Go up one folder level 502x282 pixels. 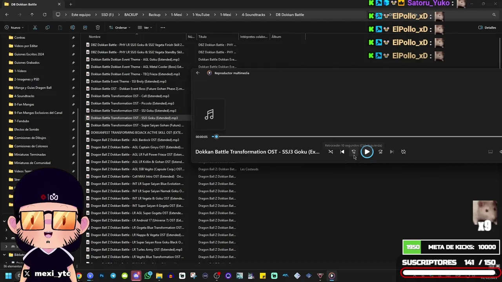pyautogui.click(x=32, y=14)
